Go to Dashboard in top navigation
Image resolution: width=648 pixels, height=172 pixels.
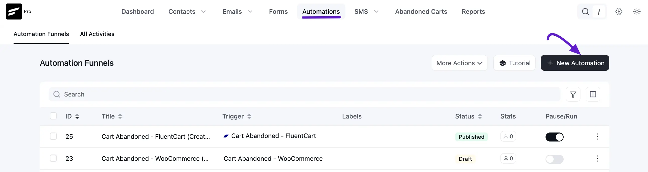click(138, 11)
